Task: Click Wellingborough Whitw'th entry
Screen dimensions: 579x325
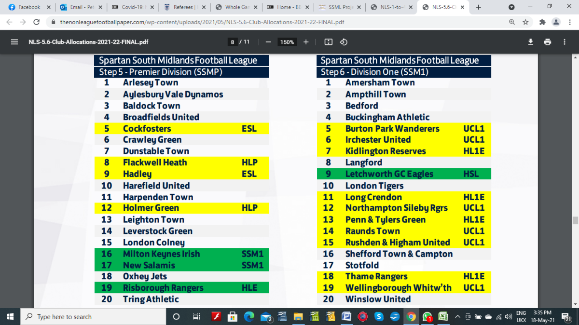Action: point(399,288)
